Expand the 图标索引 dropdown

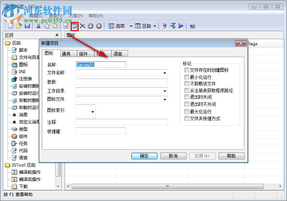pos(93,112)
